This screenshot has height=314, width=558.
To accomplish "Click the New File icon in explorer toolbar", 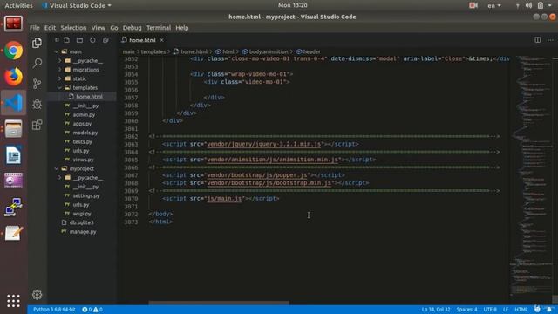I will (x=66, y=40).
